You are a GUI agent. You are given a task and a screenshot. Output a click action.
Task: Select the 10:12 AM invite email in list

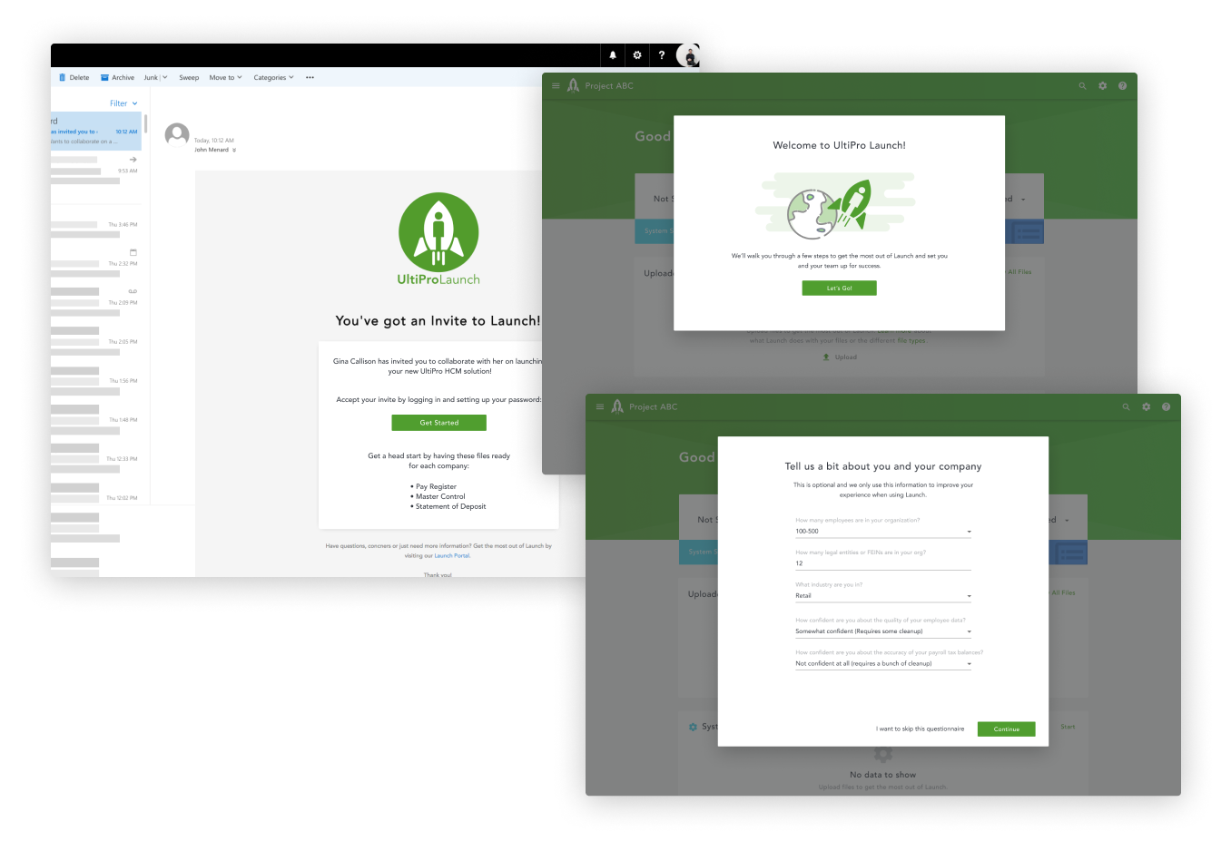pos(95,132)
